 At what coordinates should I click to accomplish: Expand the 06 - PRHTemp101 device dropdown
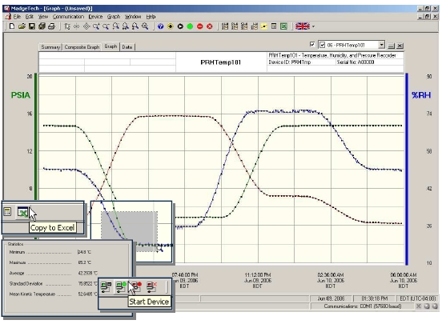point(381,45)
